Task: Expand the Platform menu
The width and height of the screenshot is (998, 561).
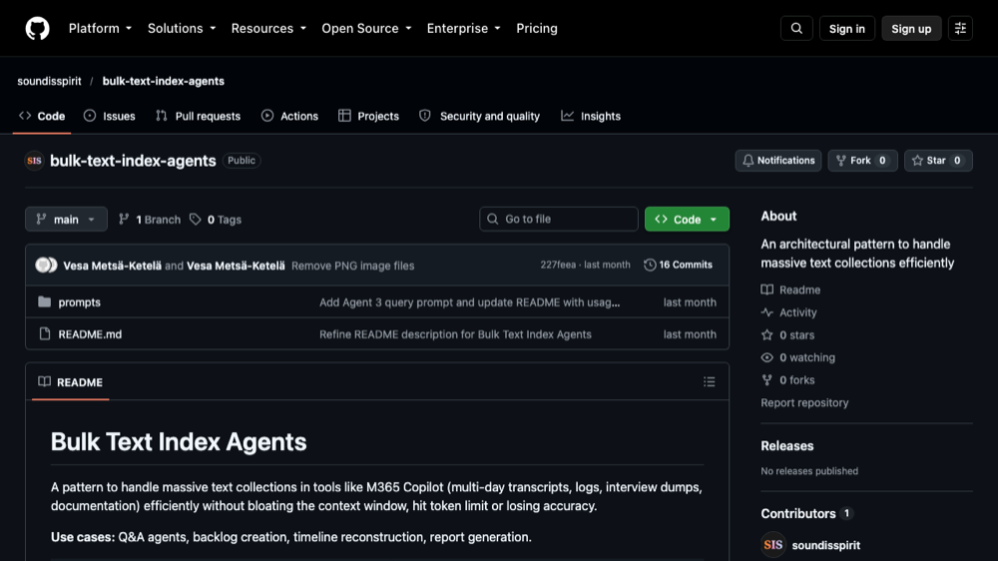Action: coord(100,29)
